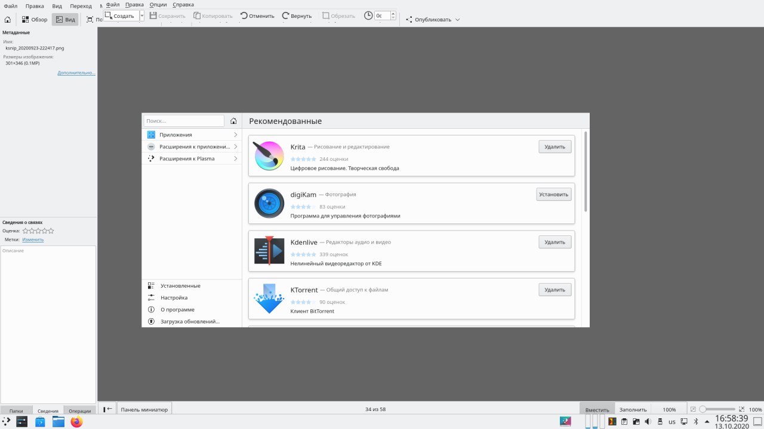Open the Опции menu in ksnip
Viewport: 764px width, 429px height.
(158, 5)
